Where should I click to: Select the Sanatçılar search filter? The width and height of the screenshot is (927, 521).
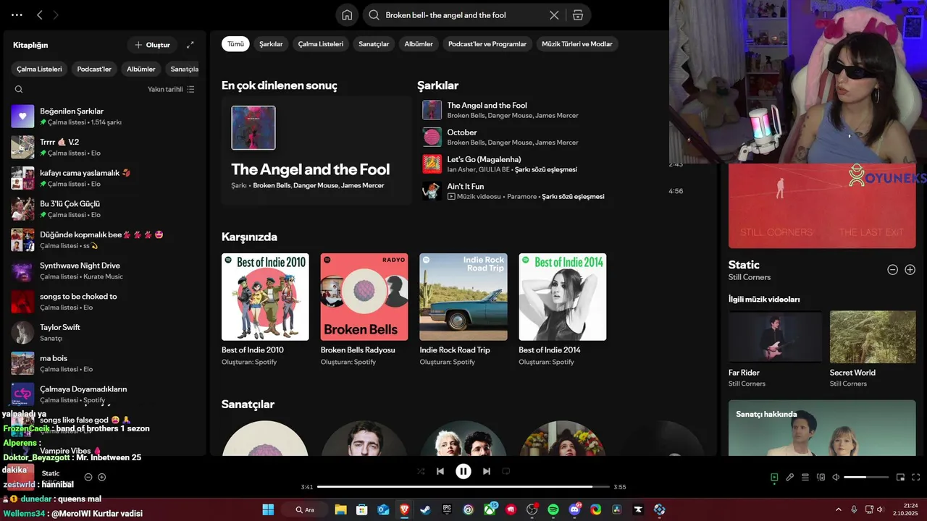point(374,43)
